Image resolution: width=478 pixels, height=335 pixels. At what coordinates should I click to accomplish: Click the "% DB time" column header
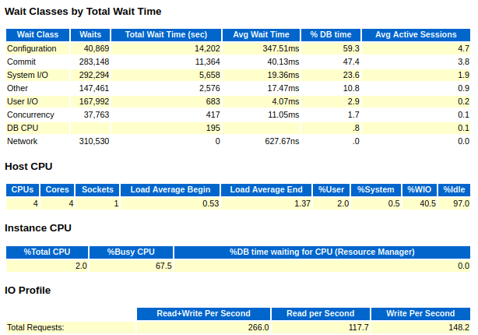pyautogui.click(x=331, y=34)
